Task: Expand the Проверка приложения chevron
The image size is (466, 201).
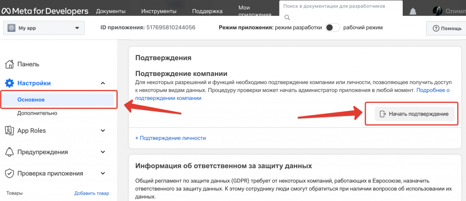Action: coord(103,173)
